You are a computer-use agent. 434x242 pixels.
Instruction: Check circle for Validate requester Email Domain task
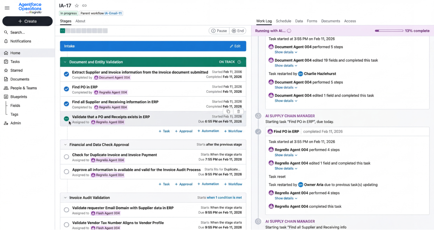point(67,210)
